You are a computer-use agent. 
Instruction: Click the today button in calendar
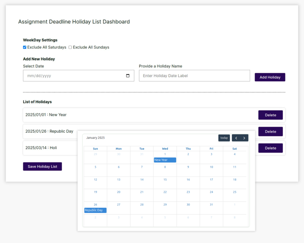tap(224, 138)
